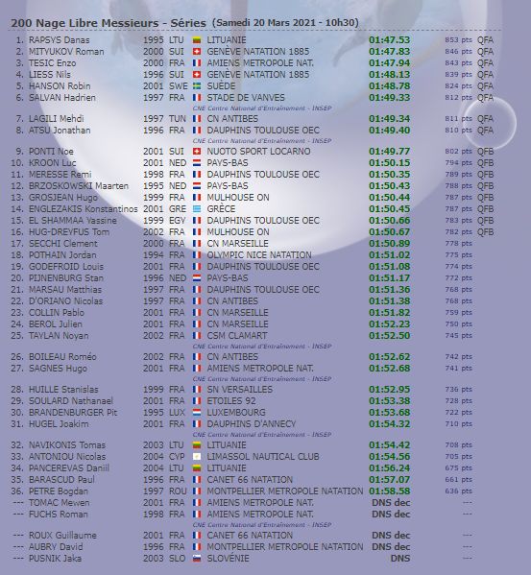Select swimmer SOULARD Nathanael
The height and width of the screenshot is (575, 531).
71,401
